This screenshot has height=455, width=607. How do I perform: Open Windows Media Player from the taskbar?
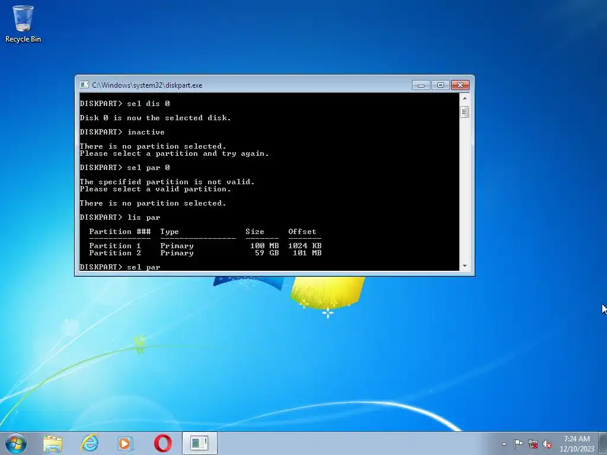coord(126,443)
